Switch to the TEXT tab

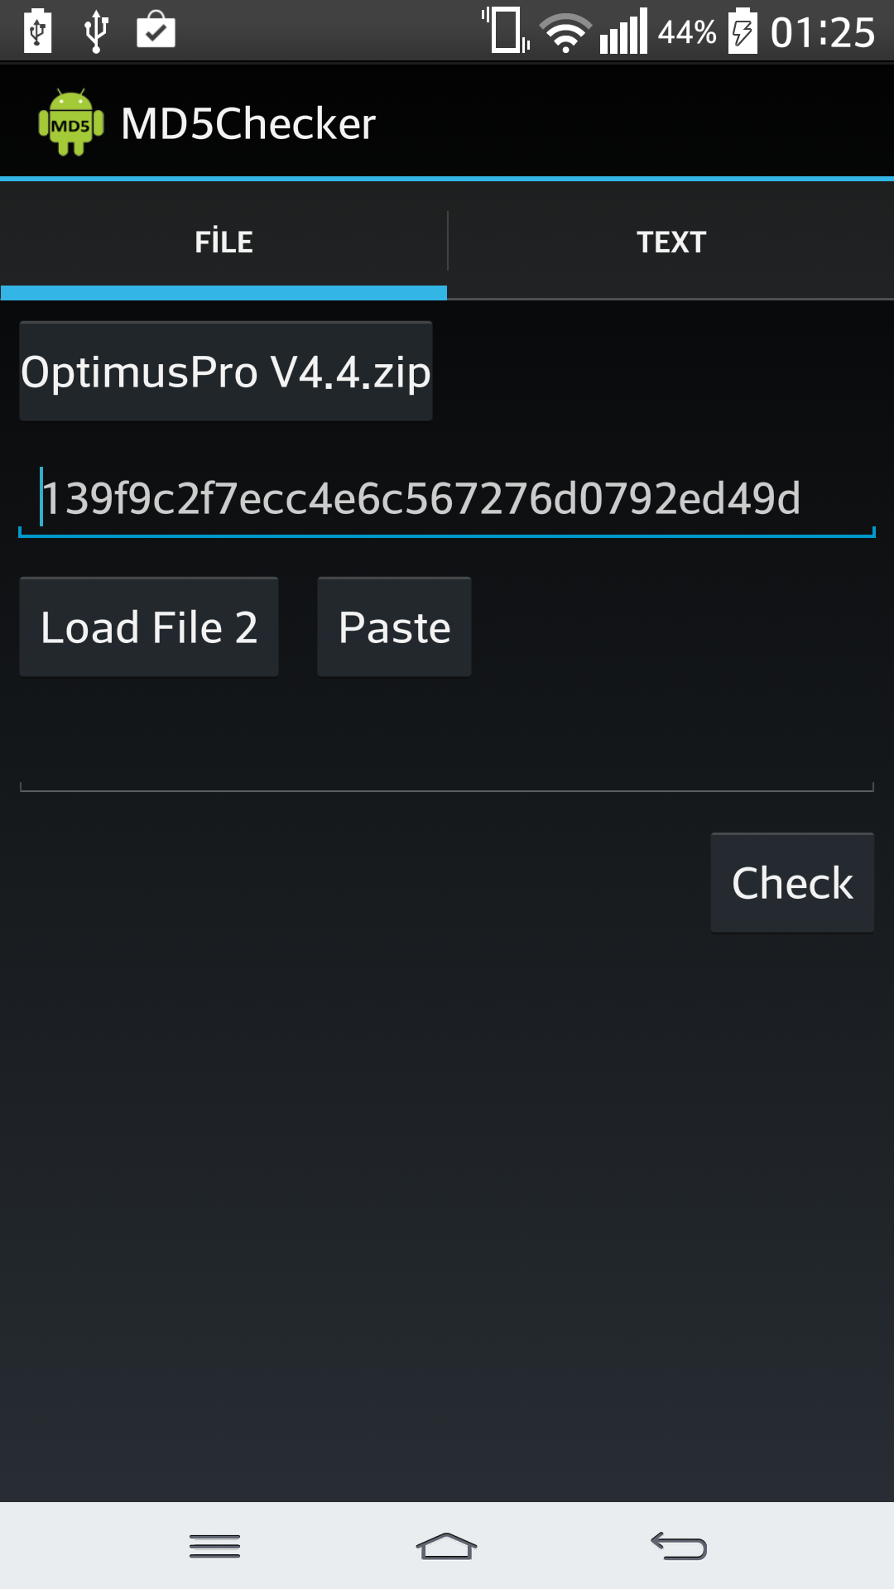(x=671, y=242)
